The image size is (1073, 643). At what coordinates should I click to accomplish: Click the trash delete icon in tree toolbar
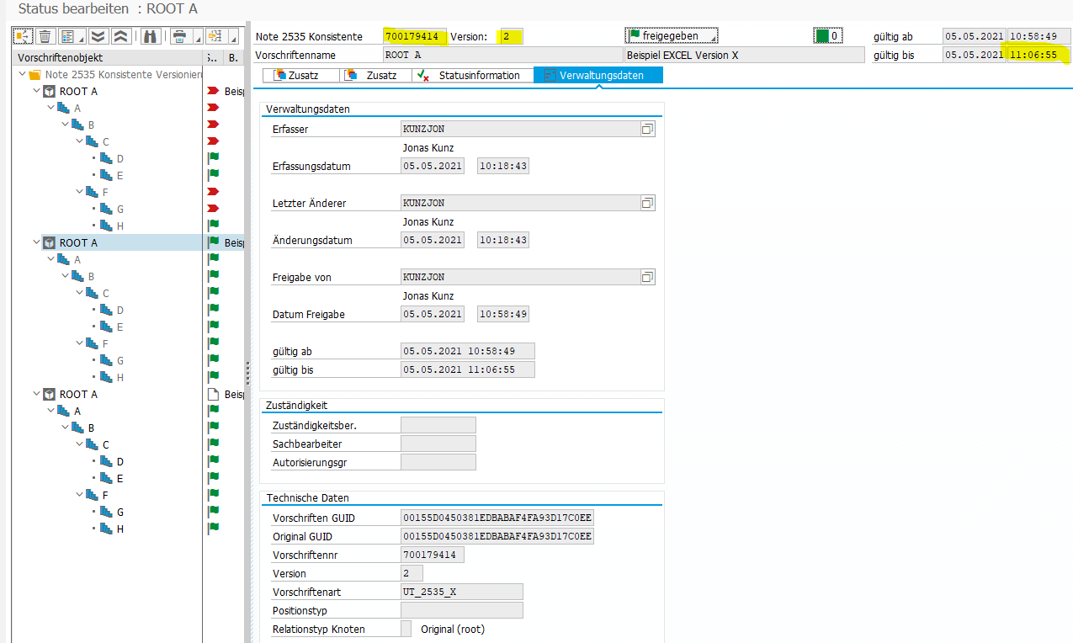(x=45, y=36)
